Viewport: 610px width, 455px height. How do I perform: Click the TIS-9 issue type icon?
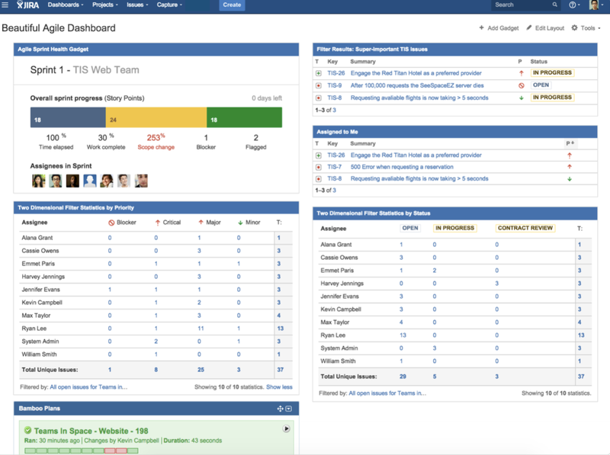tap(318, 85)
